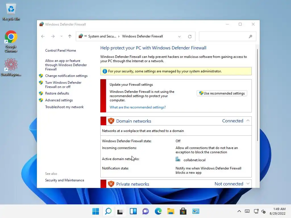
Task: Launch Microsoft Edge from taskbar
Action: tap(158, 211)
